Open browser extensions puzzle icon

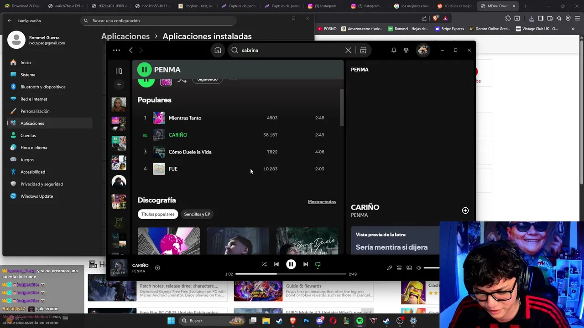(508, 18)
